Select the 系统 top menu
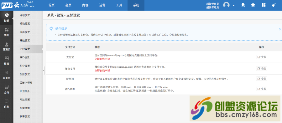282x123 pixels. (136, 5)
